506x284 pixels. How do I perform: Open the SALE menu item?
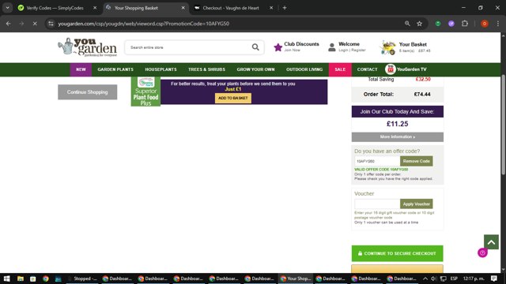tap(340, 69)
